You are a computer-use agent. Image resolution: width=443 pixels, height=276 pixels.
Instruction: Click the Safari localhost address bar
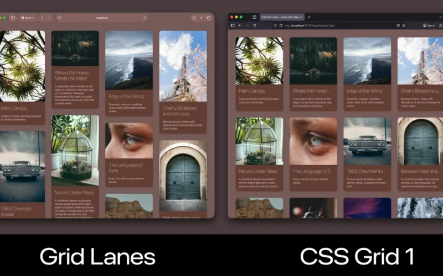[102, 18]
